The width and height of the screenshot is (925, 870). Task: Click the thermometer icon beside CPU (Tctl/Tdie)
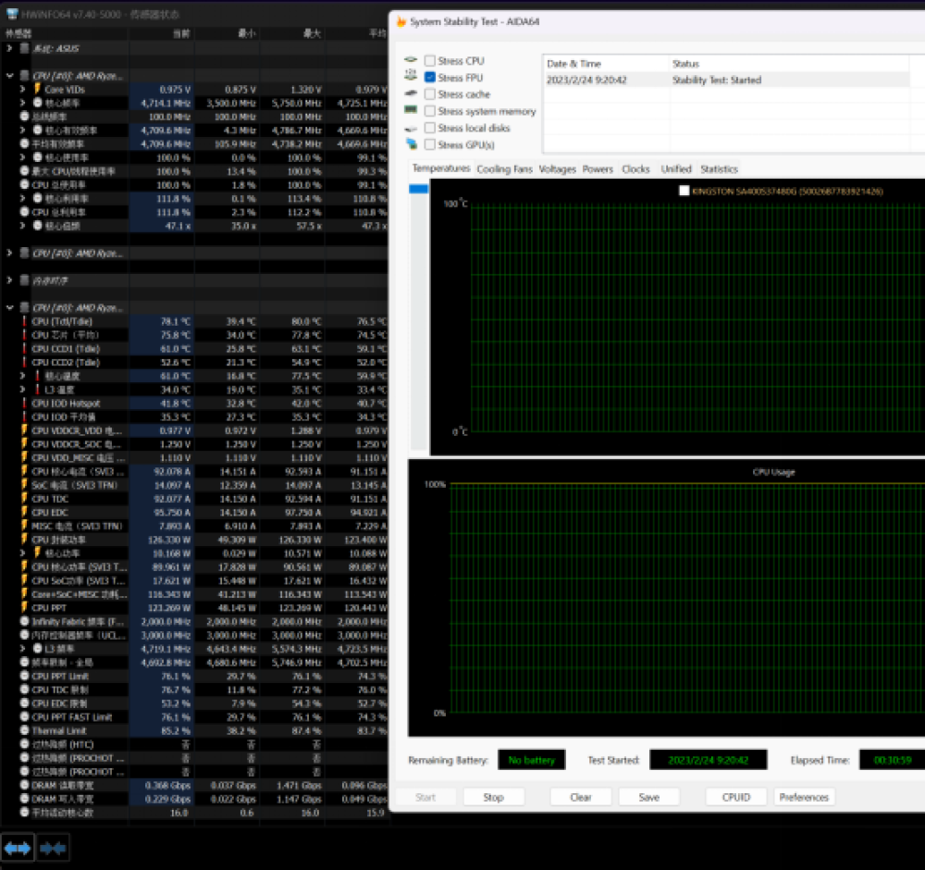[x=25, y=321]
